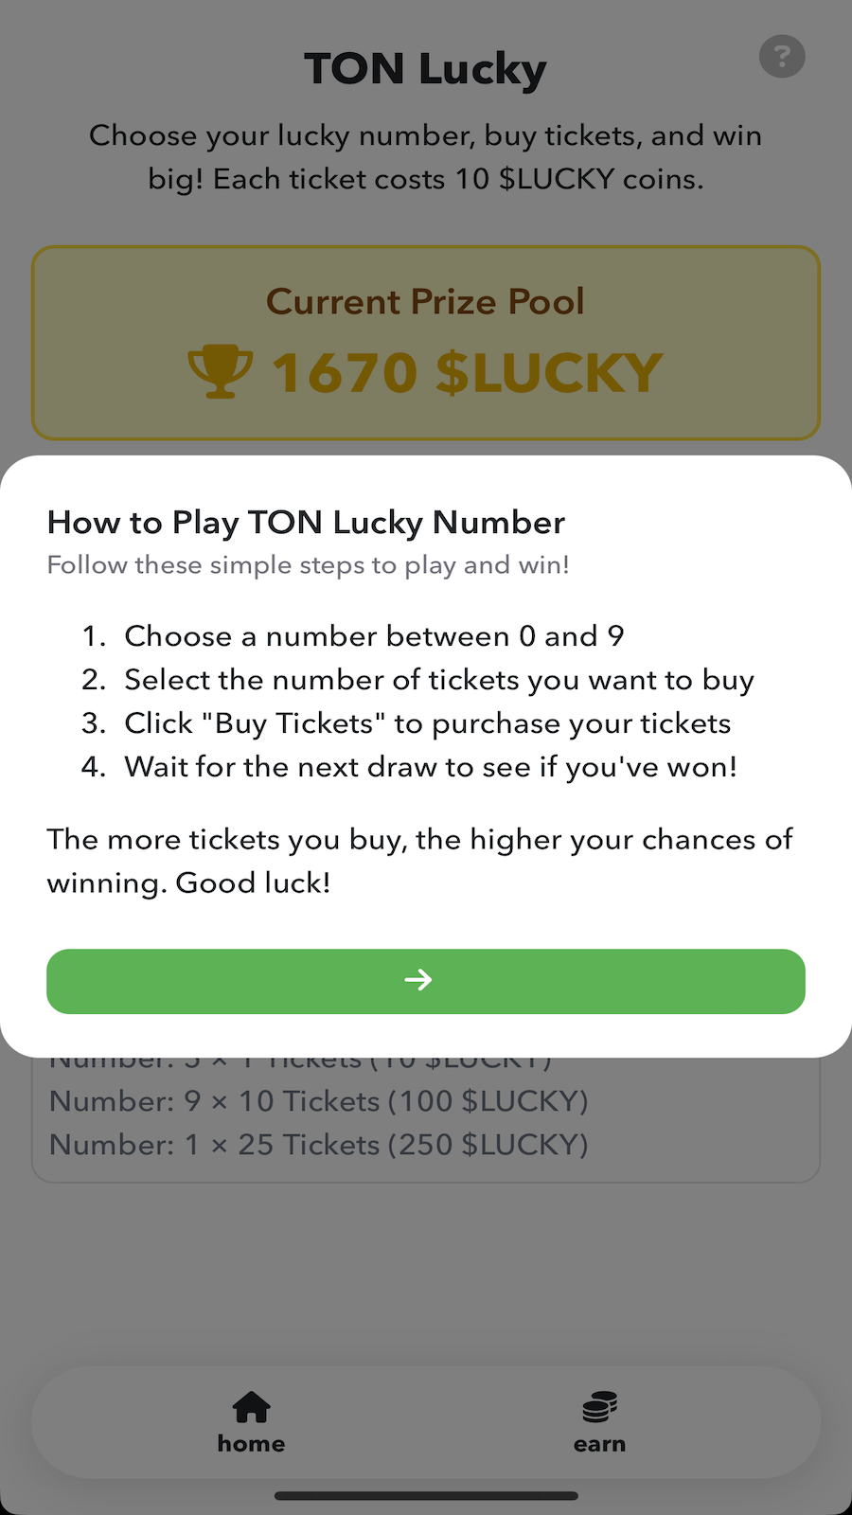
Task: Click the step 3 Buy Tickets instruction text
Action: 427,722
